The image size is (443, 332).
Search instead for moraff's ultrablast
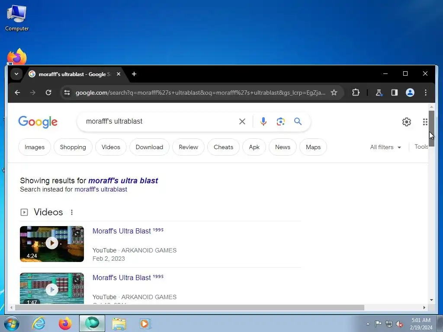(100, 189)
